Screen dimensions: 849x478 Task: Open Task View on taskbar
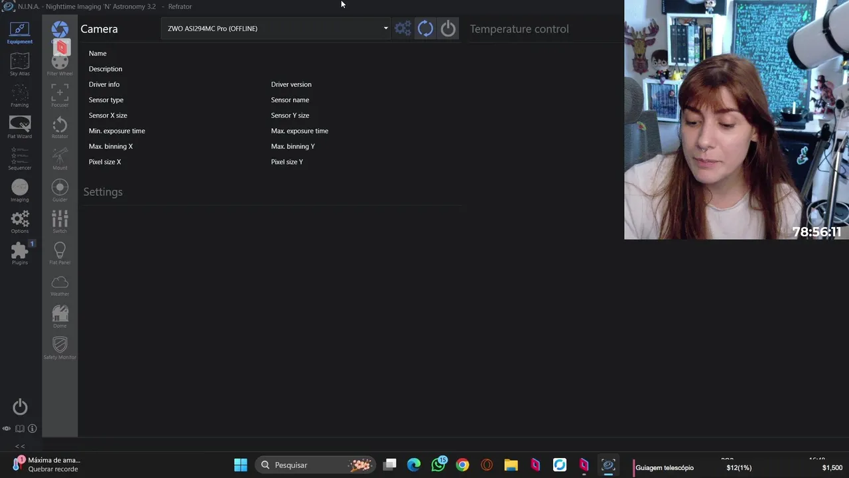click(x=390, y=465)
